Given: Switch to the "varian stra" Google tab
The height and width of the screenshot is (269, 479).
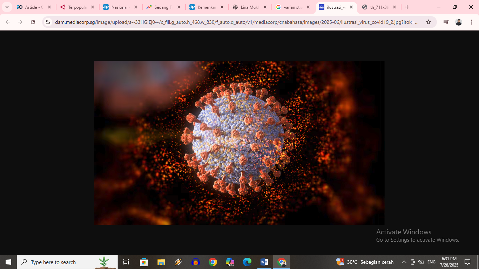Looking at the screenshot, I should pos(292,7).
